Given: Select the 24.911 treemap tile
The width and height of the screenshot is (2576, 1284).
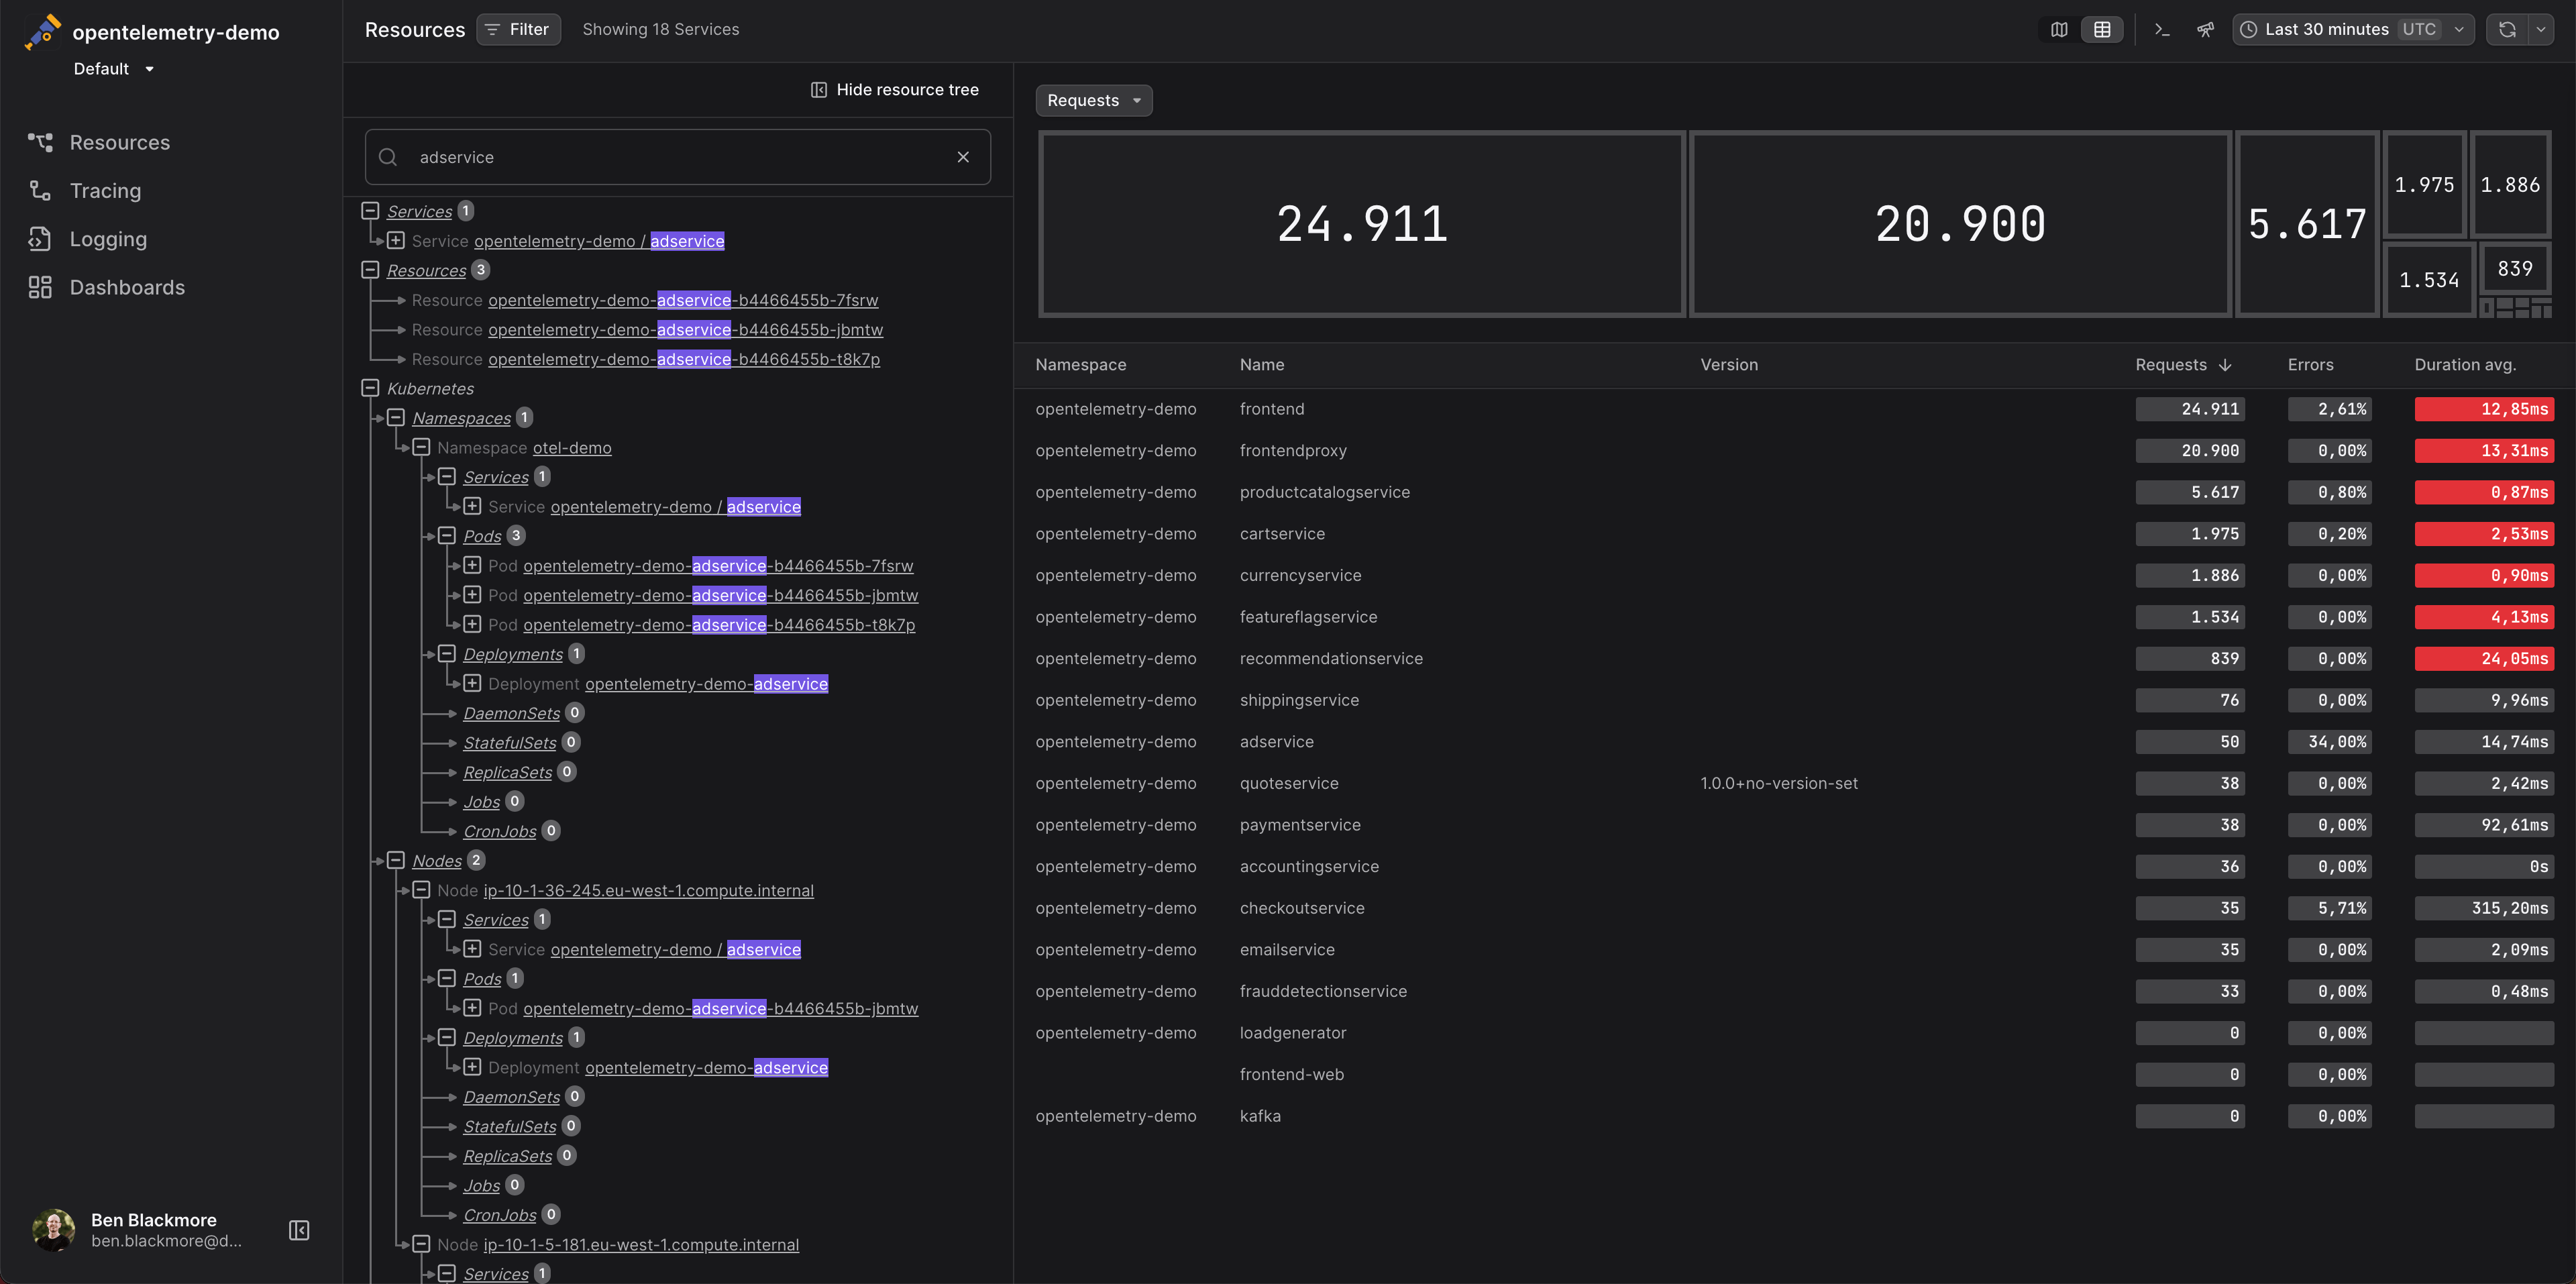Looking at the screenshot, I should [x=1362, y=224].
